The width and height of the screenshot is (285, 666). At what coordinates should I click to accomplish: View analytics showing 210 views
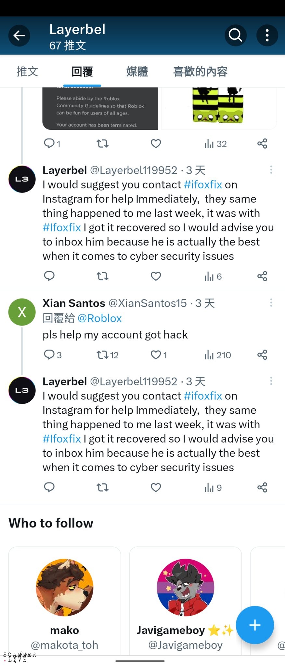coord(217,355)
